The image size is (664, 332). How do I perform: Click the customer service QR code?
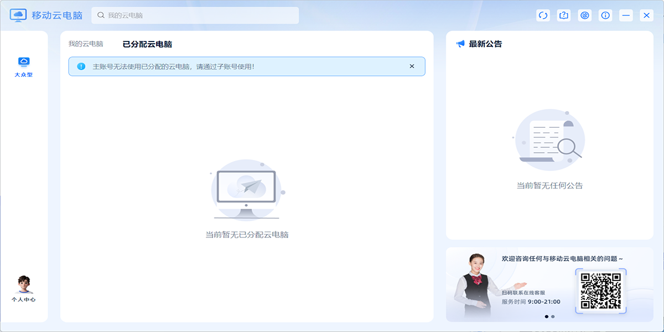click(x=600, y=290)
